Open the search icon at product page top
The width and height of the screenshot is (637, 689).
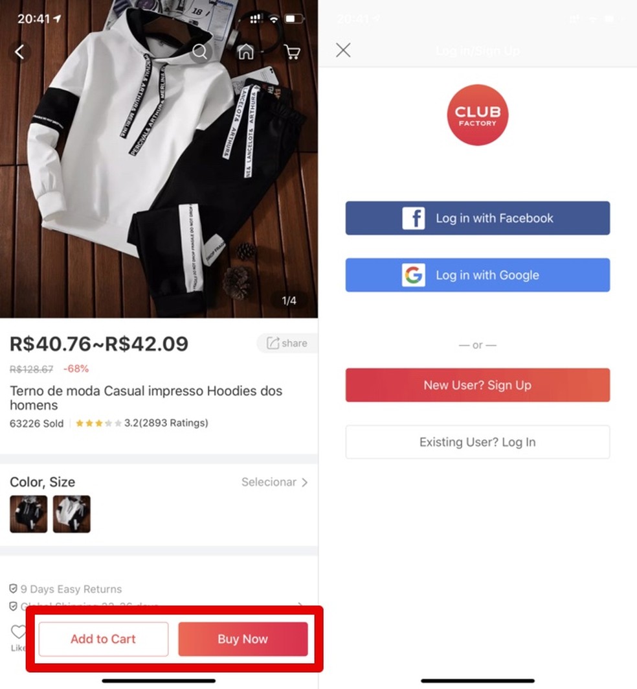tap(200, 51)
